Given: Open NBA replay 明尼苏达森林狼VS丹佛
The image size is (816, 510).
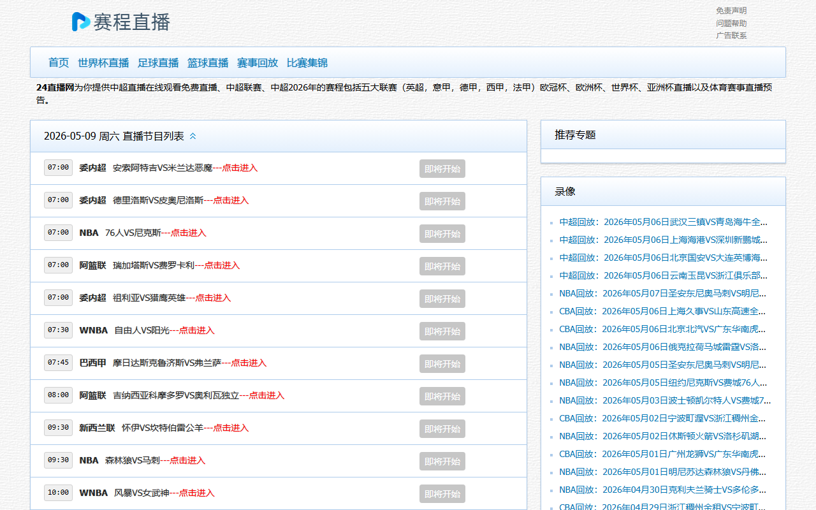Looking at the screenshot, I should click(662, 472).
